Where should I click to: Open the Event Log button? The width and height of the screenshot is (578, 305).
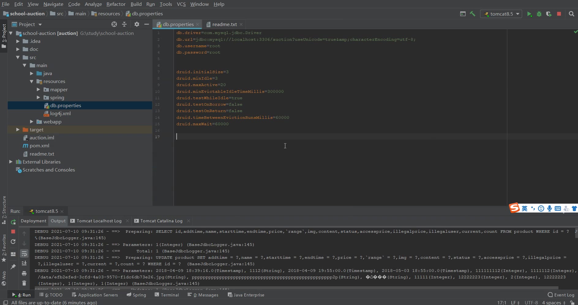[561, 295]
